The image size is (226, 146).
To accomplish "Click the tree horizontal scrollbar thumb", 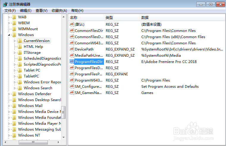I will tap(33, 142).
